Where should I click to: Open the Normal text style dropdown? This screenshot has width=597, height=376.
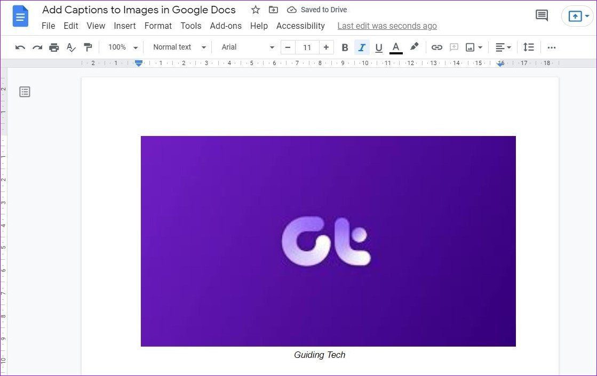[179, 47]
